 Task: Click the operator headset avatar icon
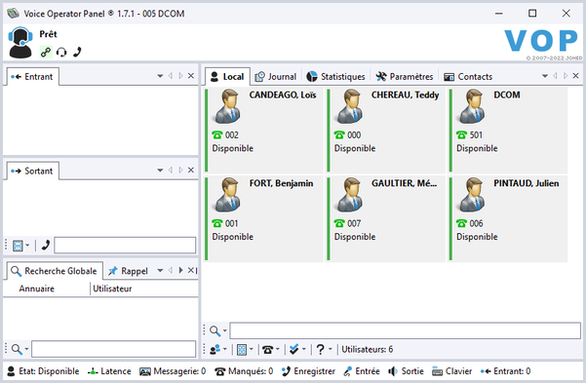[20, 42]
